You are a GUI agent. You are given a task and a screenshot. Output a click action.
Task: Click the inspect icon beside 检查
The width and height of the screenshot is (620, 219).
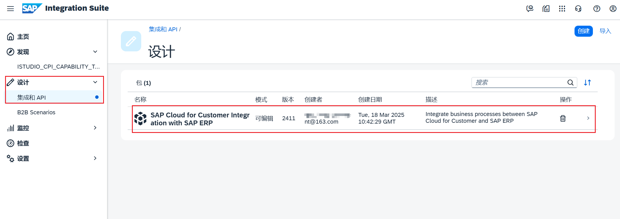tap(10, 143)
